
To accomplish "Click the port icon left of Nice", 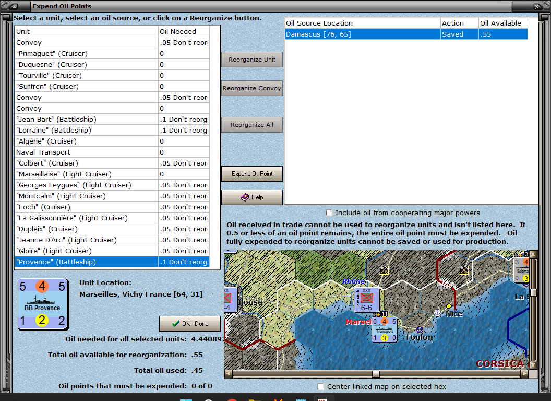I will pyautogui.click(x=437, y=313).
